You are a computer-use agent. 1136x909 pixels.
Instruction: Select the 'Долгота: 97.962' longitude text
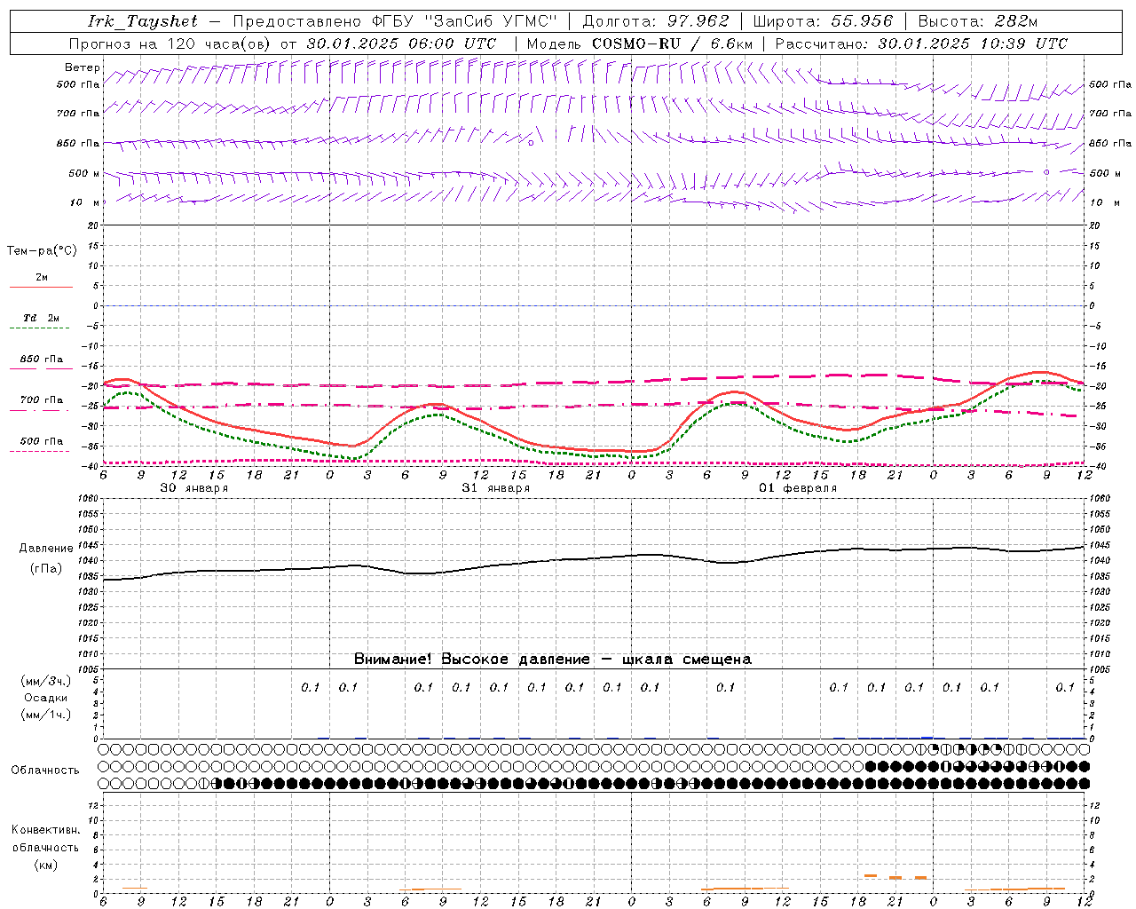coord(656,21)
